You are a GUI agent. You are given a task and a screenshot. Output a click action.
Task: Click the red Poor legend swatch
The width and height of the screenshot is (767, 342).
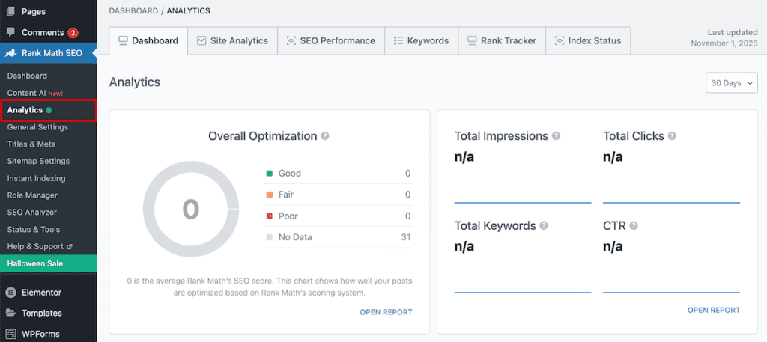269,216
